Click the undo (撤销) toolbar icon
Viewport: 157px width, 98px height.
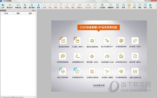click(45, 6)
